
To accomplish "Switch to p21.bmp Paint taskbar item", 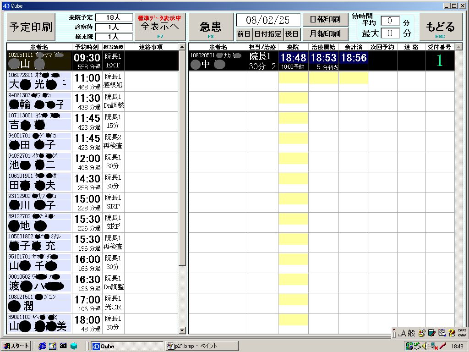I will click(x=192, y=346).
